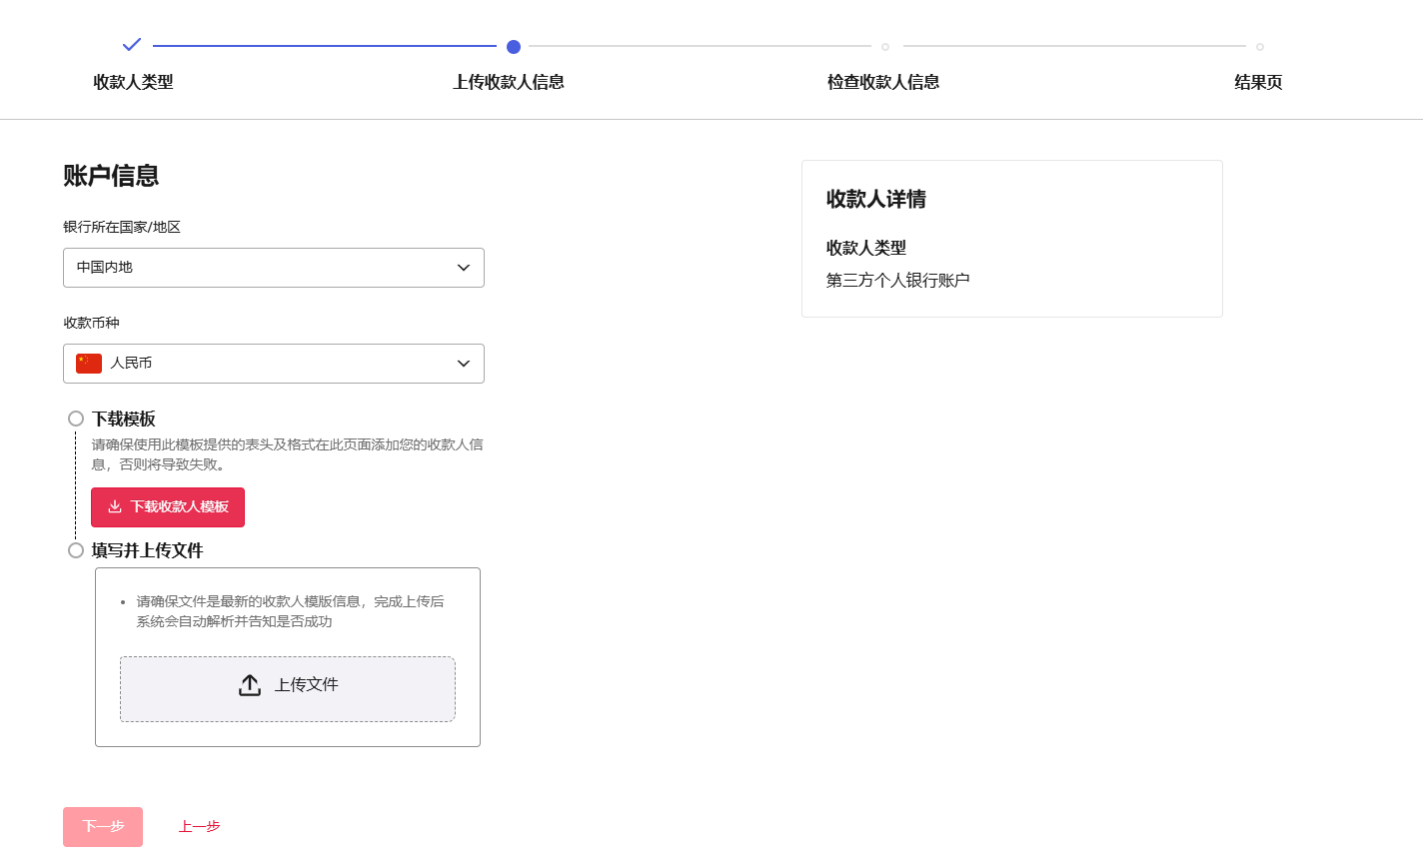Click chevron arrow next to 中国内地
1423x867 pixels.
pos(464,268)
